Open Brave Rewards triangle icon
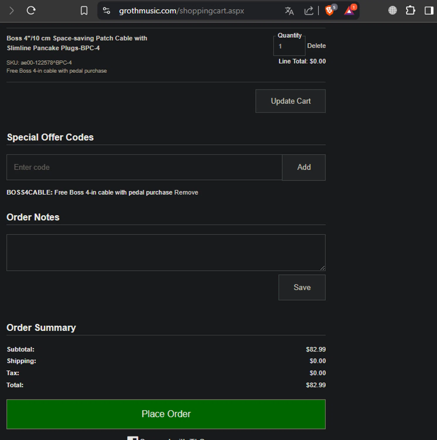 [349, 11]
